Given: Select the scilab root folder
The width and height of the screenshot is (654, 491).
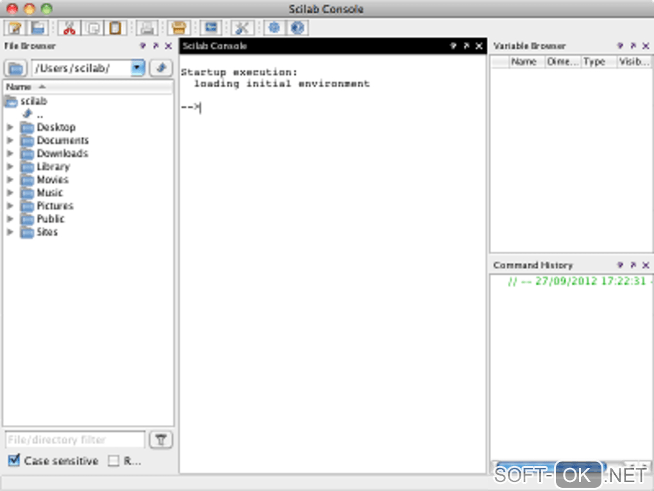Looking at the screenshot, I should pos(26,101).
